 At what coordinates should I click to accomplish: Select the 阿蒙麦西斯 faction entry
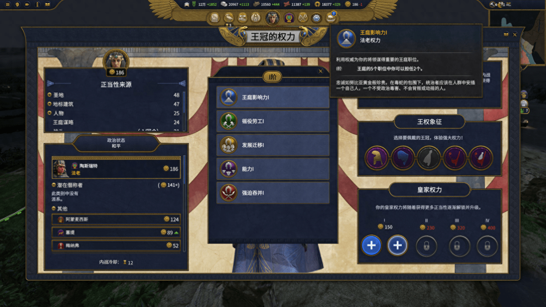pos(116,219)
